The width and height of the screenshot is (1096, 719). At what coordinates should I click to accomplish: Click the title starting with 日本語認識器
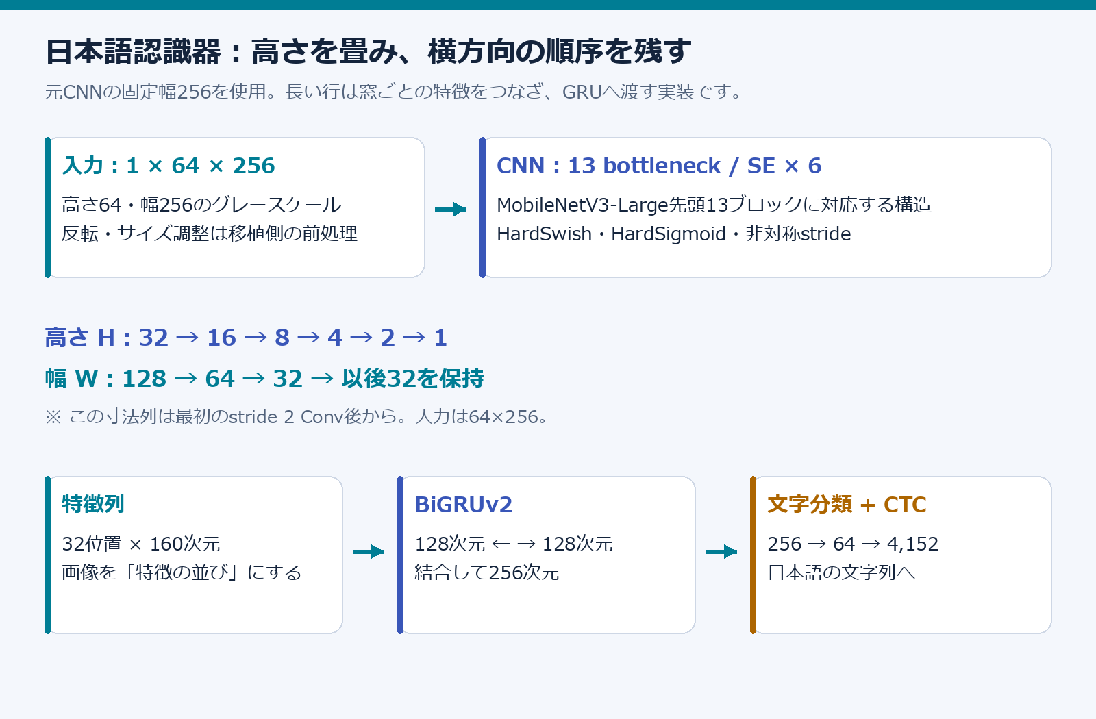[x=369, y=51]
